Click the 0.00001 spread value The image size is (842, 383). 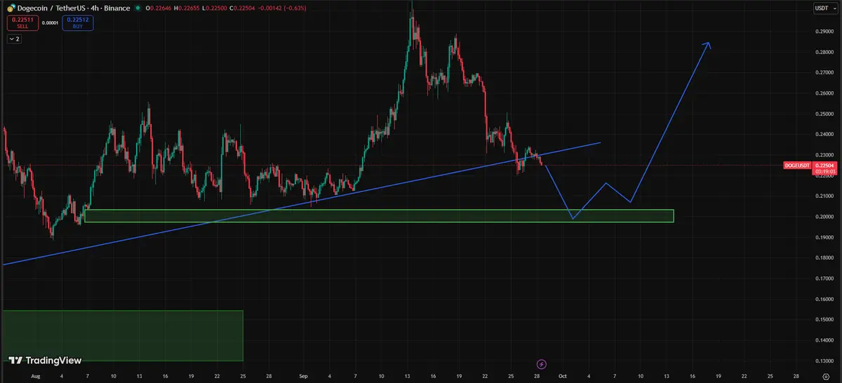(50, 23)
